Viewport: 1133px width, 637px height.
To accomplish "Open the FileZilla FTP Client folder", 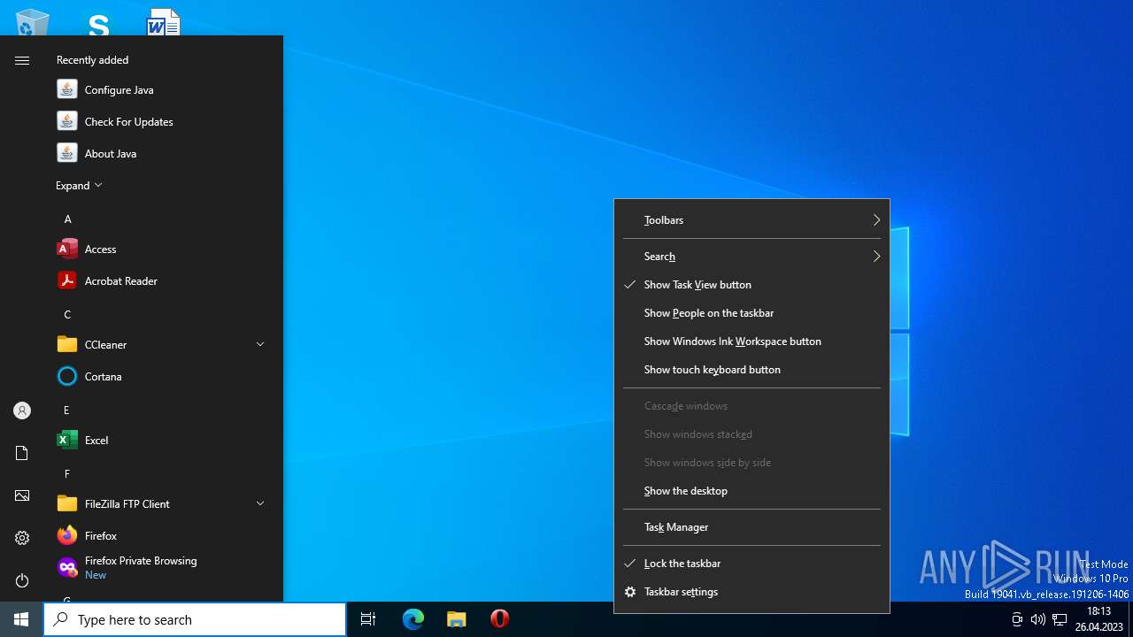I will 161,503.
